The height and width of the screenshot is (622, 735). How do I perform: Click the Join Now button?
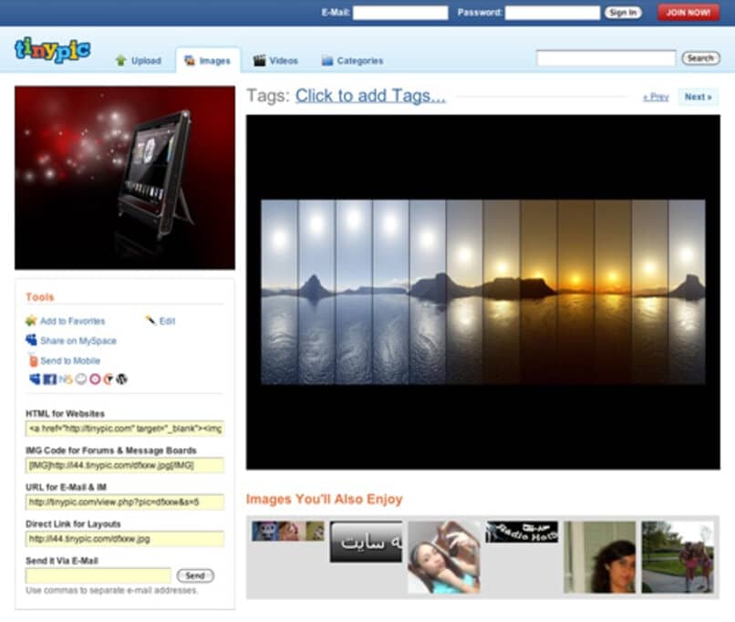687,12
